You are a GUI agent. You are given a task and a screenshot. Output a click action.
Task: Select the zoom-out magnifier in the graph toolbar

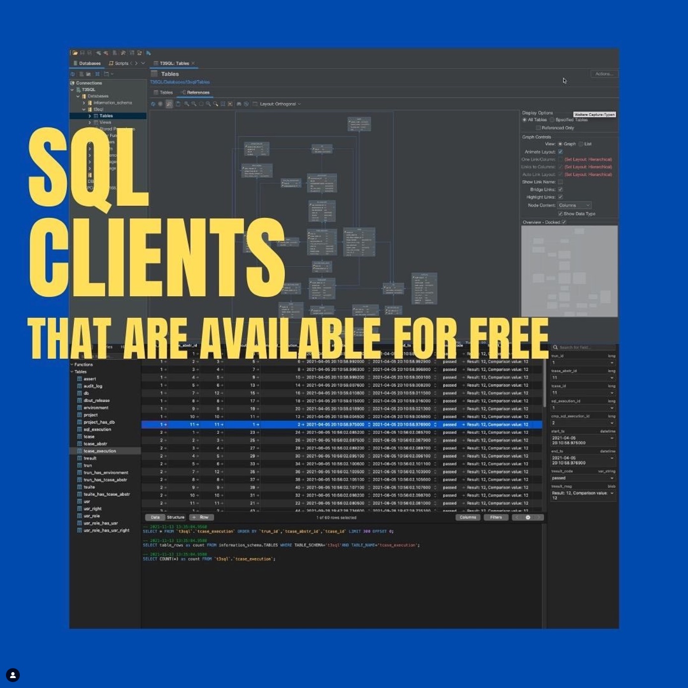coord(194,104)
